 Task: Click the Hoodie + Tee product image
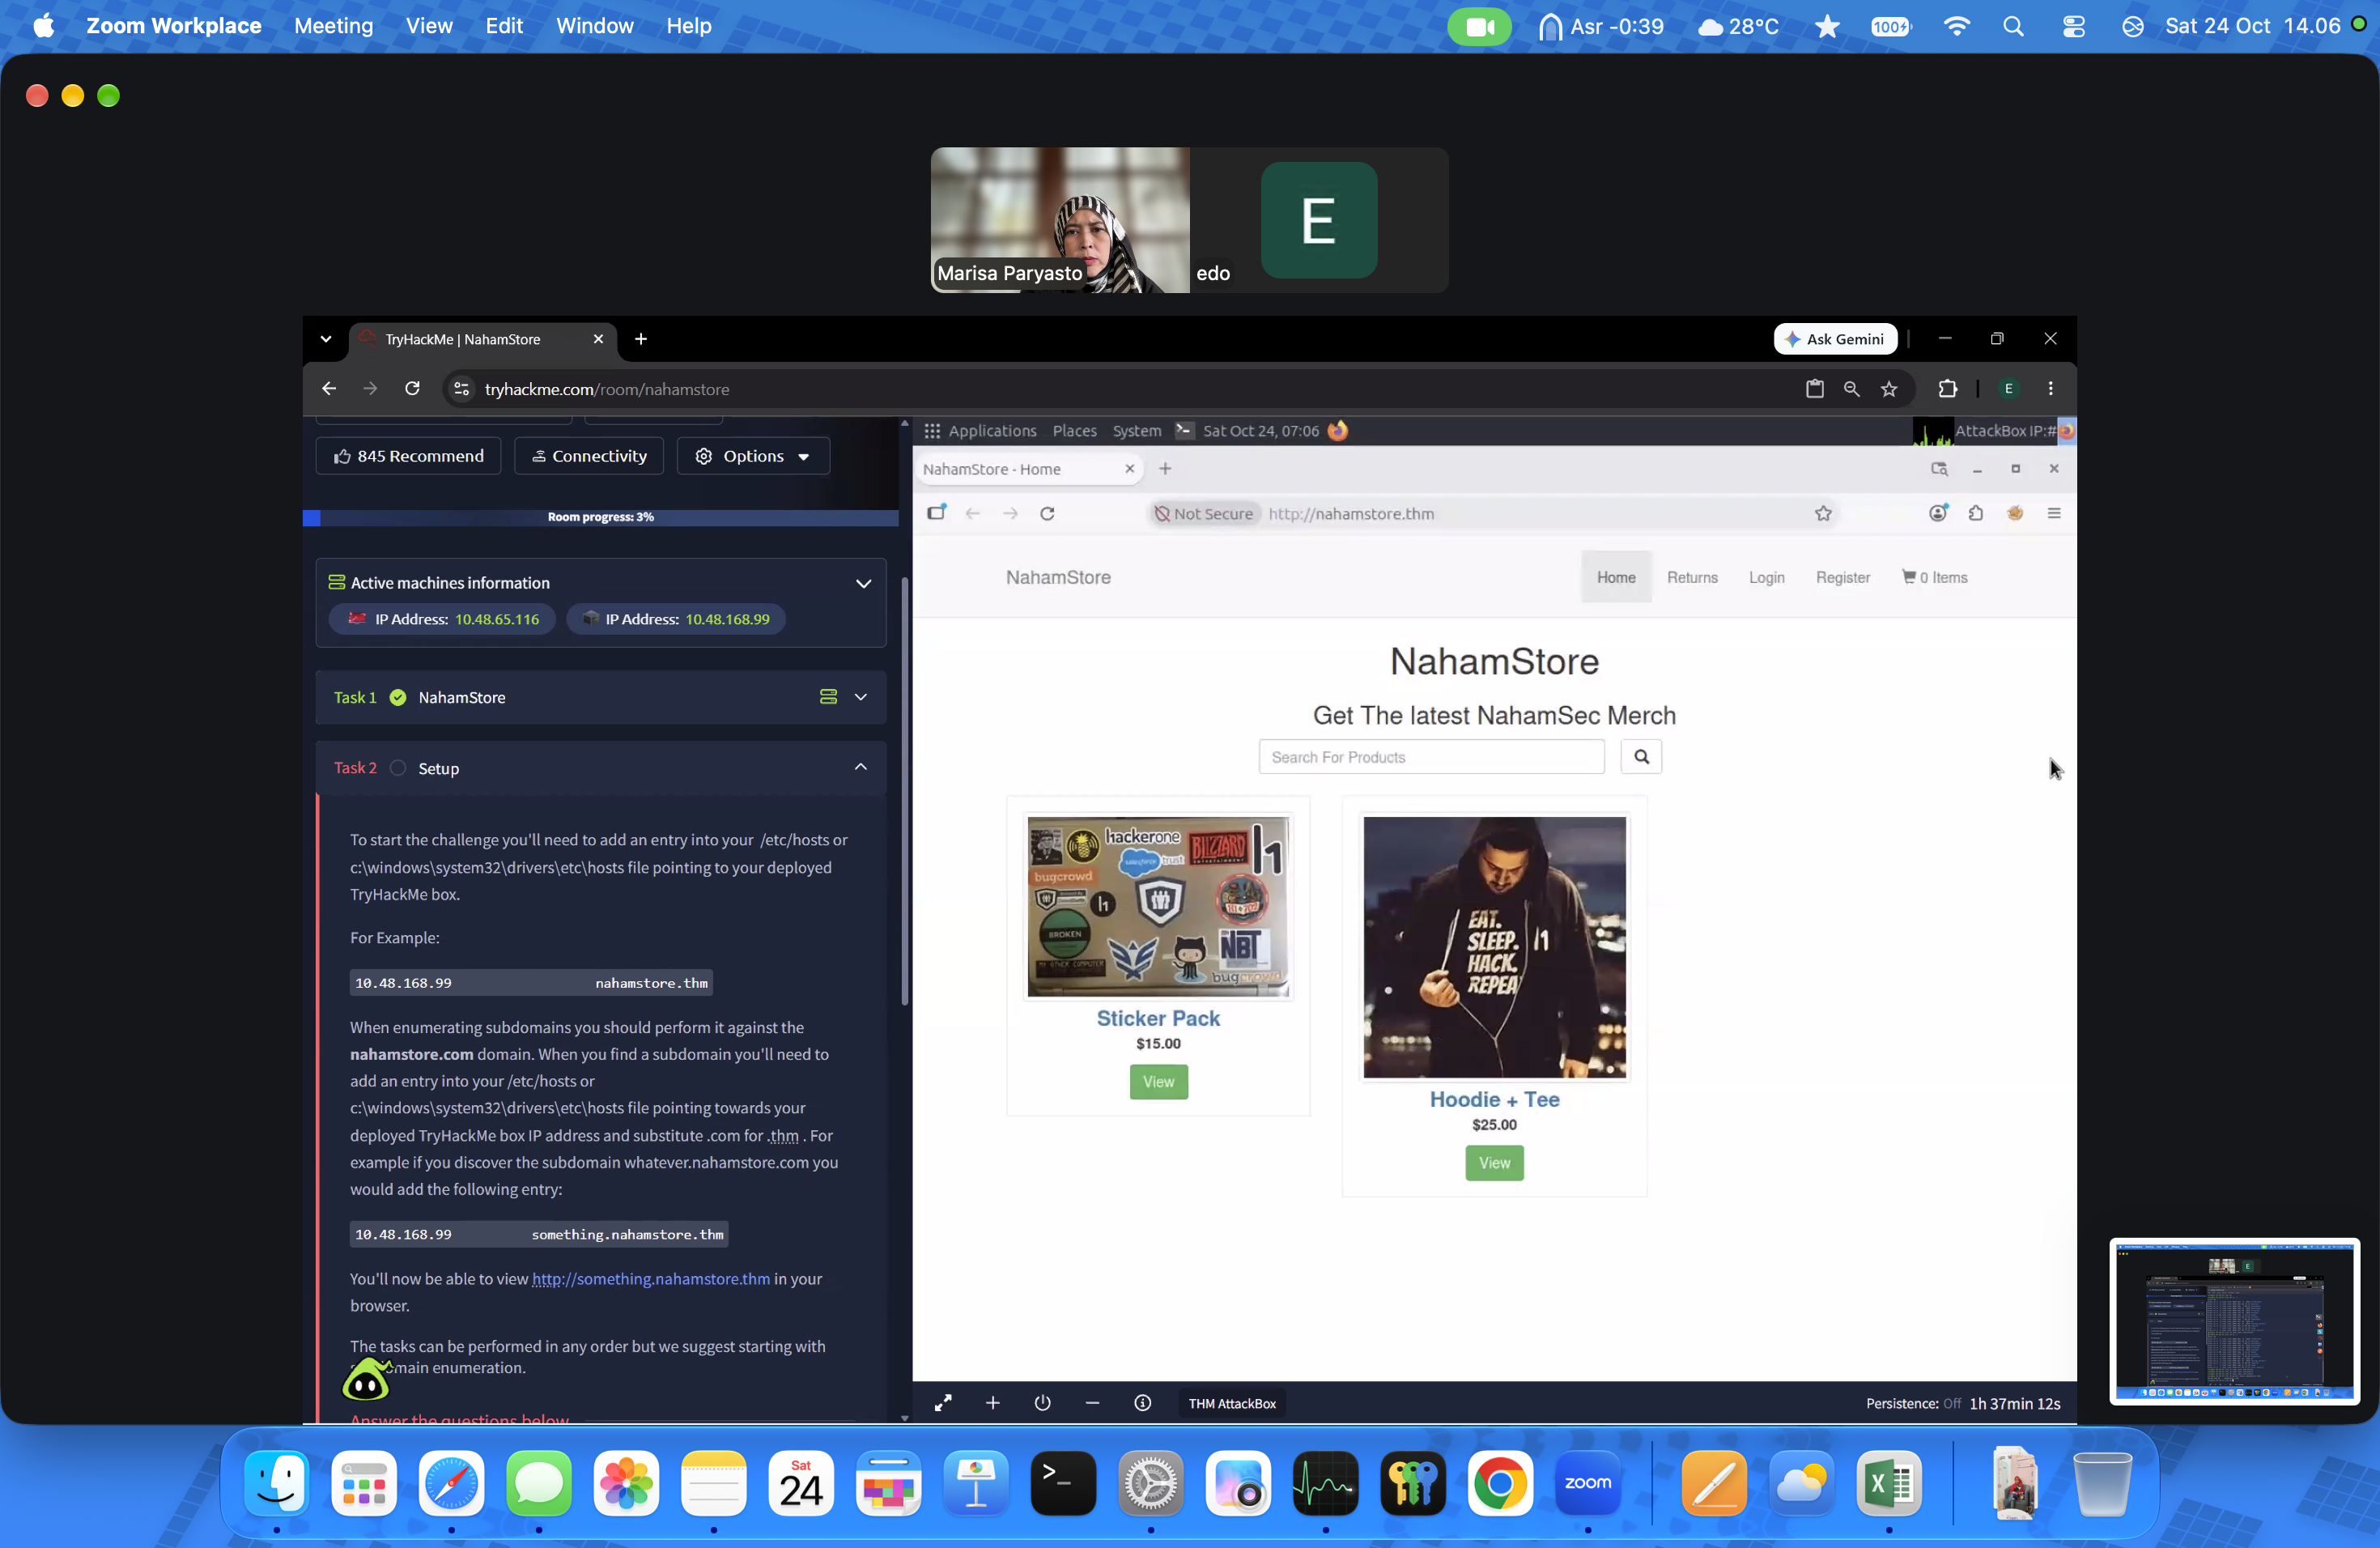(1494, 947)
